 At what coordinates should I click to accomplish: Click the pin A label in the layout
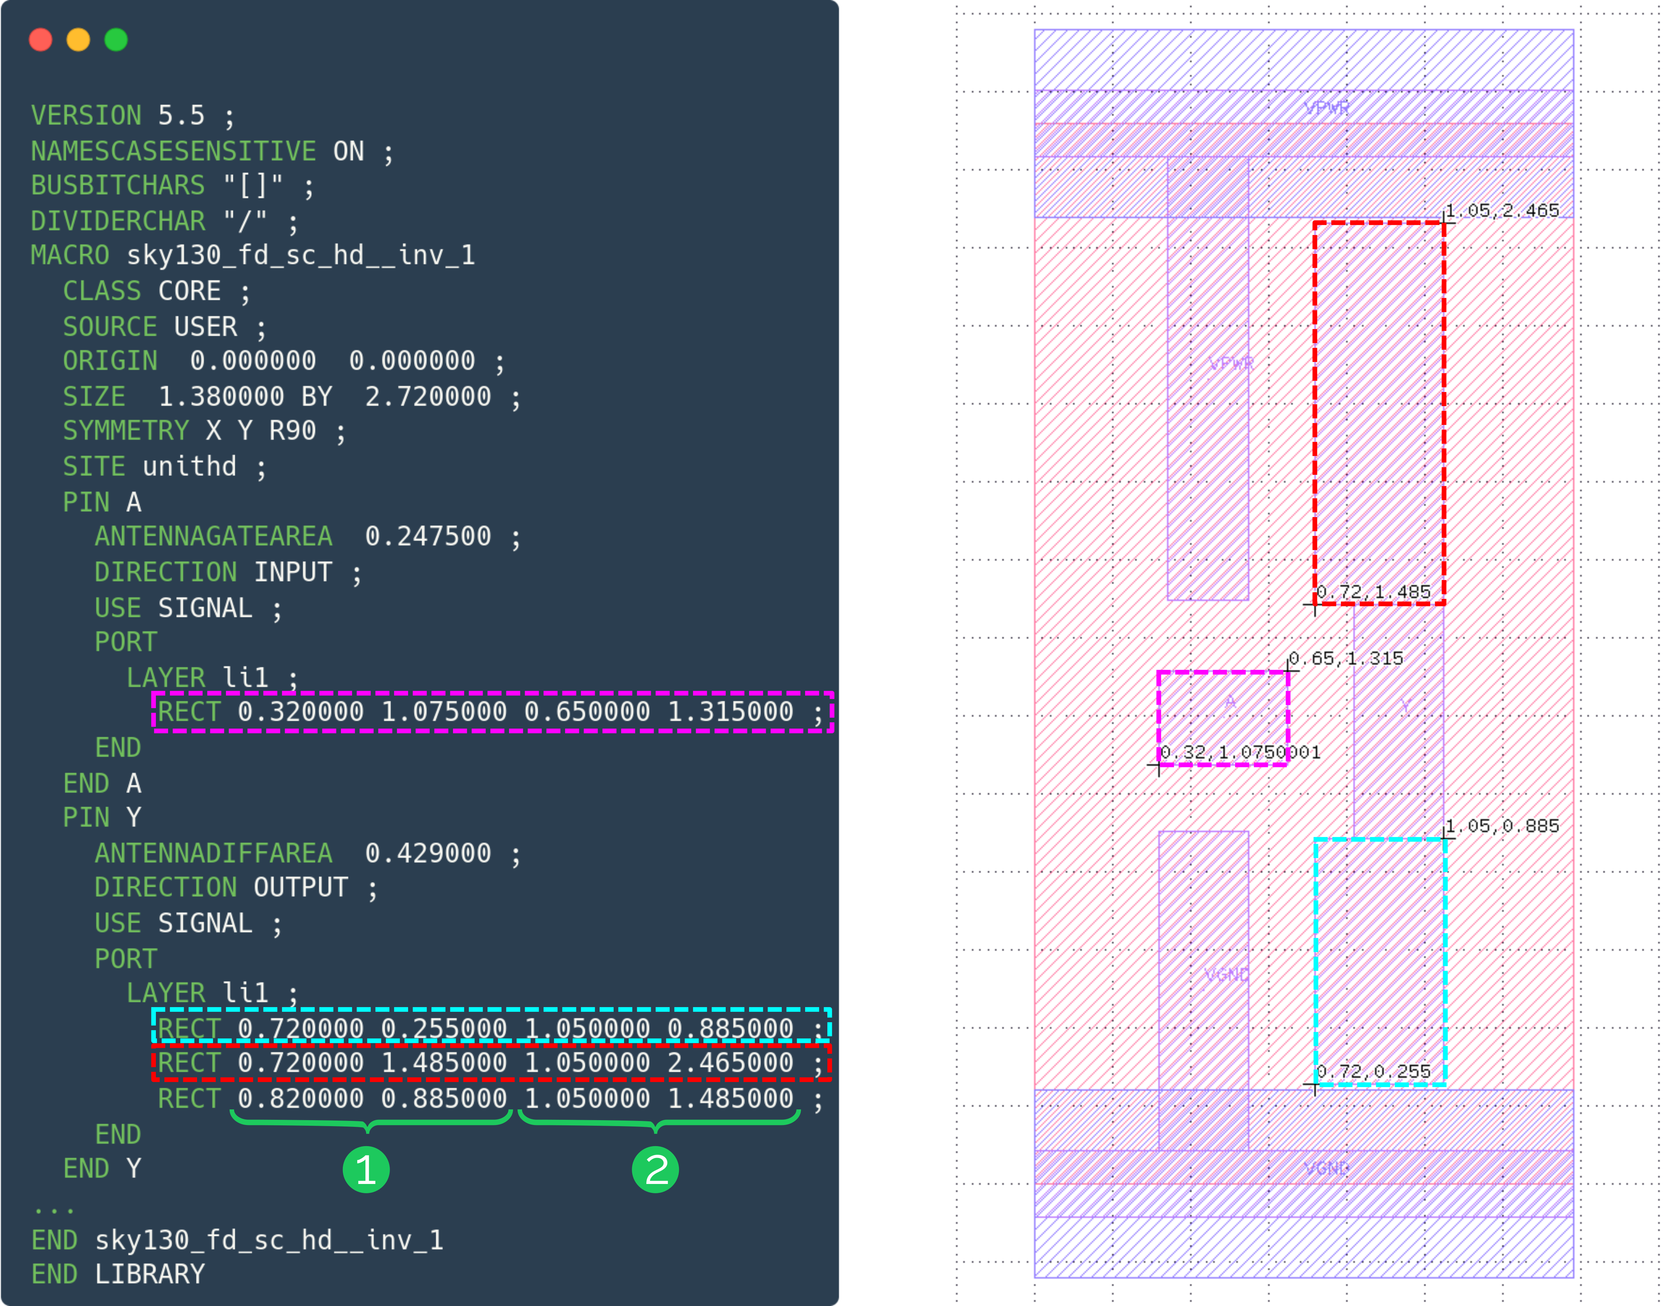pos(1230,702)
